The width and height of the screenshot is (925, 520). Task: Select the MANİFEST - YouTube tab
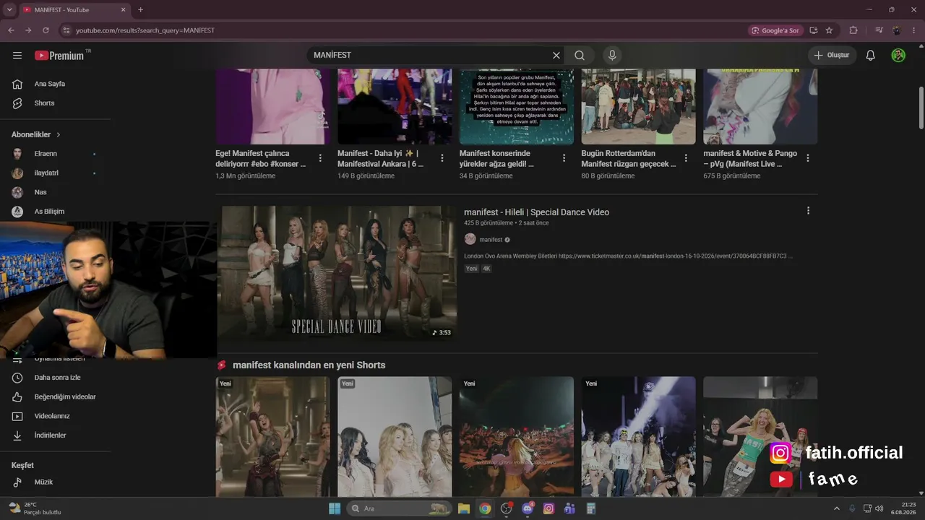(x=74, y=10)
